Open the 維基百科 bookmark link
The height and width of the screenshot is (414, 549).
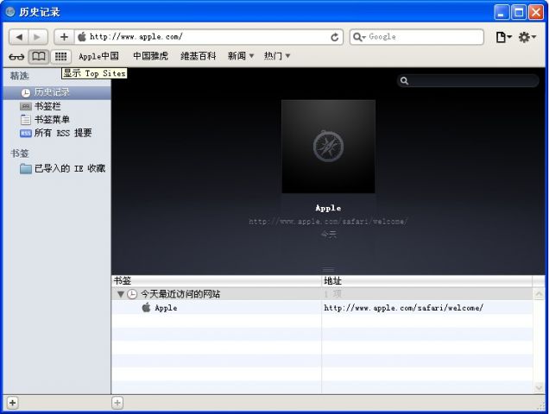coord(199,56)
